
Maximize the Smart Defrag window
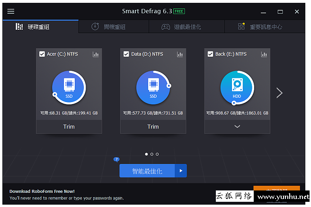[x=280, y=12]
